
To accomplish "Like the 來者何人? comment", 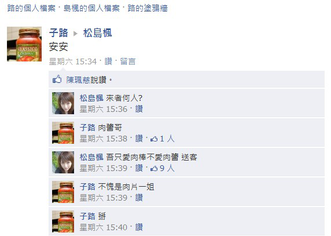I will 139,109.
